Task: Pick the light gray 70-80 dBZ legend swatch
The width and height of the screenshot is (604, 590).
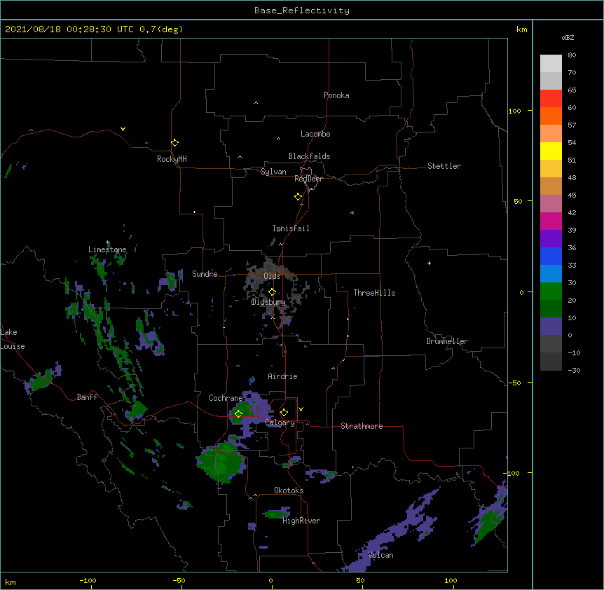Action: coord(551,64)
